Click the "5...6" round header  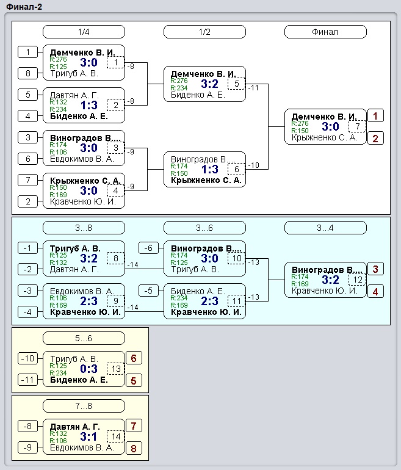[x=84, y=338]
